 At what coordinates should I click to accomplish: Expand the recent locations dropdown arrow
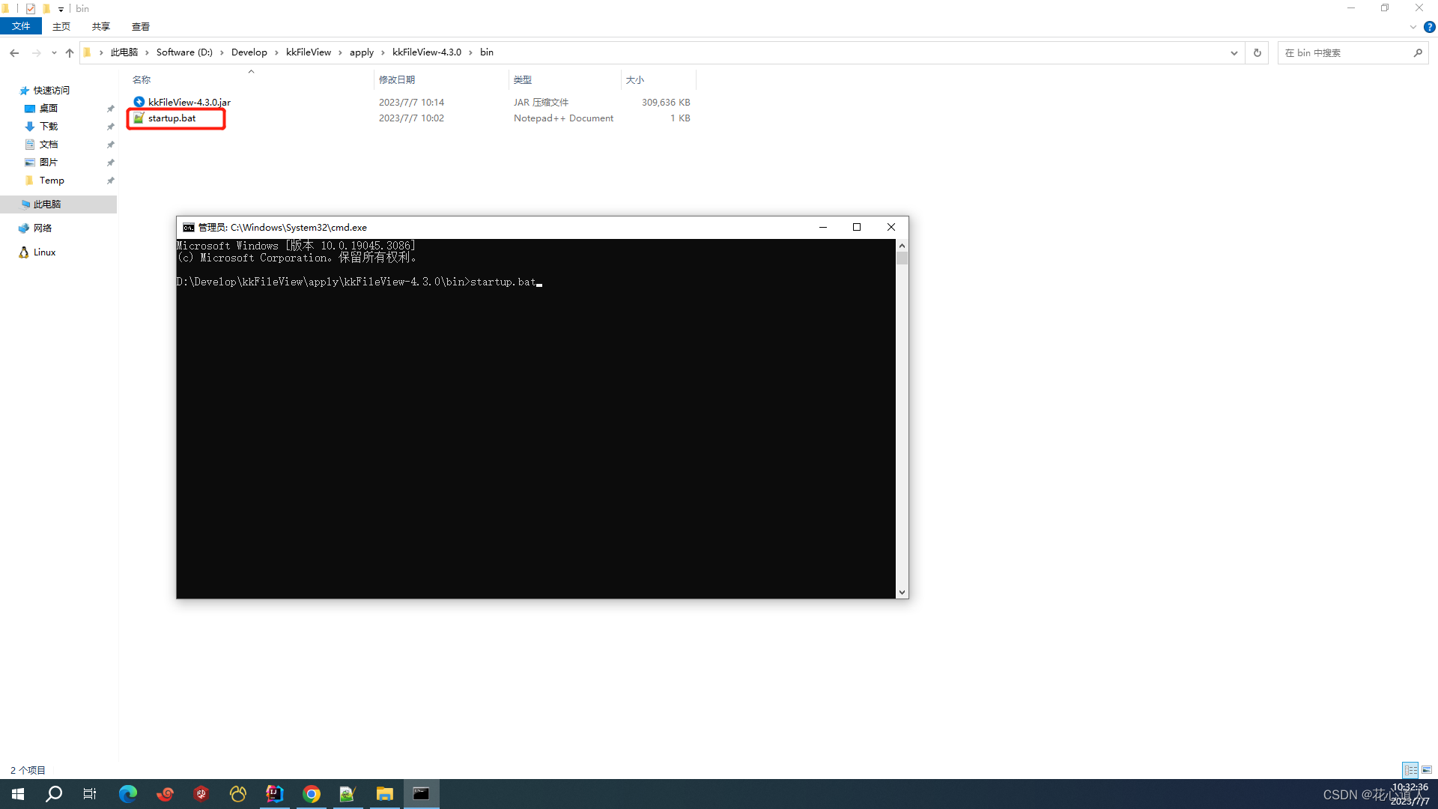(54, 52)
